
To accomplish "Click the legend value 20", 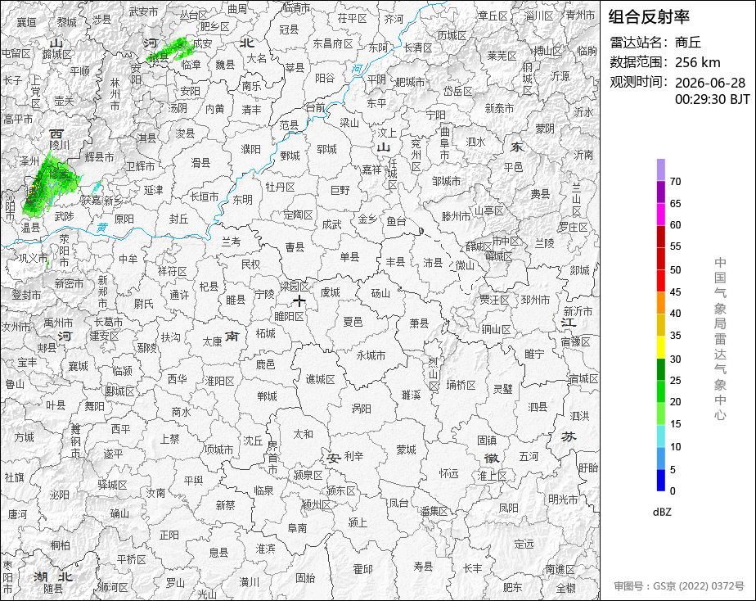I will pyautogui.click(x=676, y=402).
